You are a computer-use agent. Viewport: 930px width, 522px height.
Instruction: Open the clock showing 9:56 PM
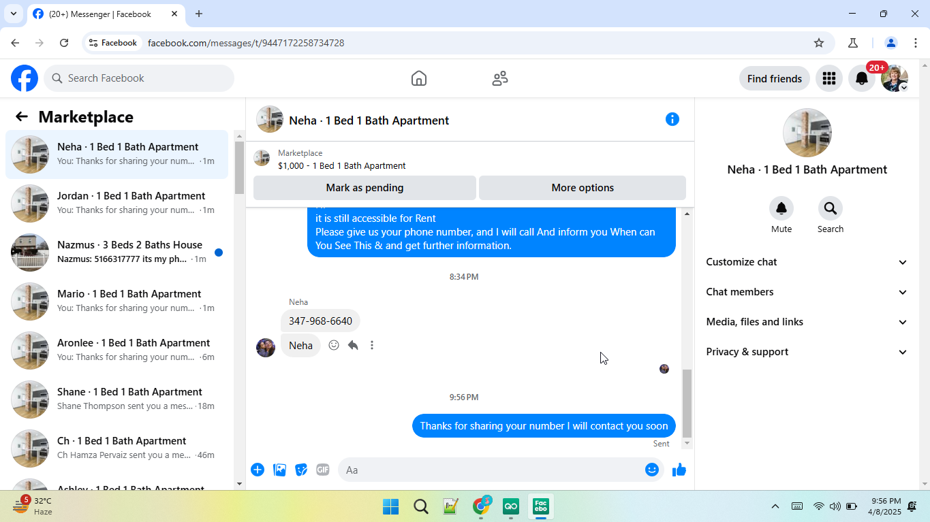(886, 506)
